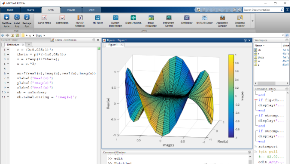291x164 pixels.
Task: Click the Help question mark icon
Action: (240, 9)
